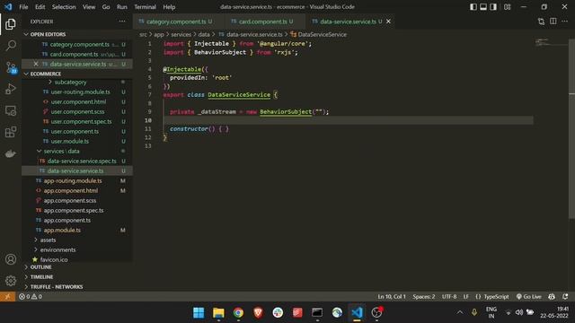575x323 pixels.
Task: Click the editor vertical scrollbar
Action: coord(571,128)
